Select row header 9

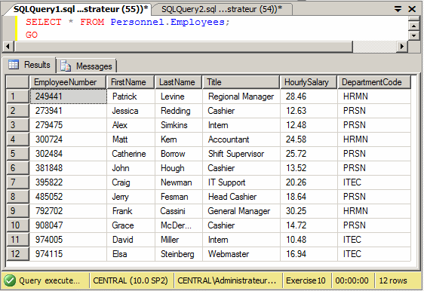click(17, 211)
